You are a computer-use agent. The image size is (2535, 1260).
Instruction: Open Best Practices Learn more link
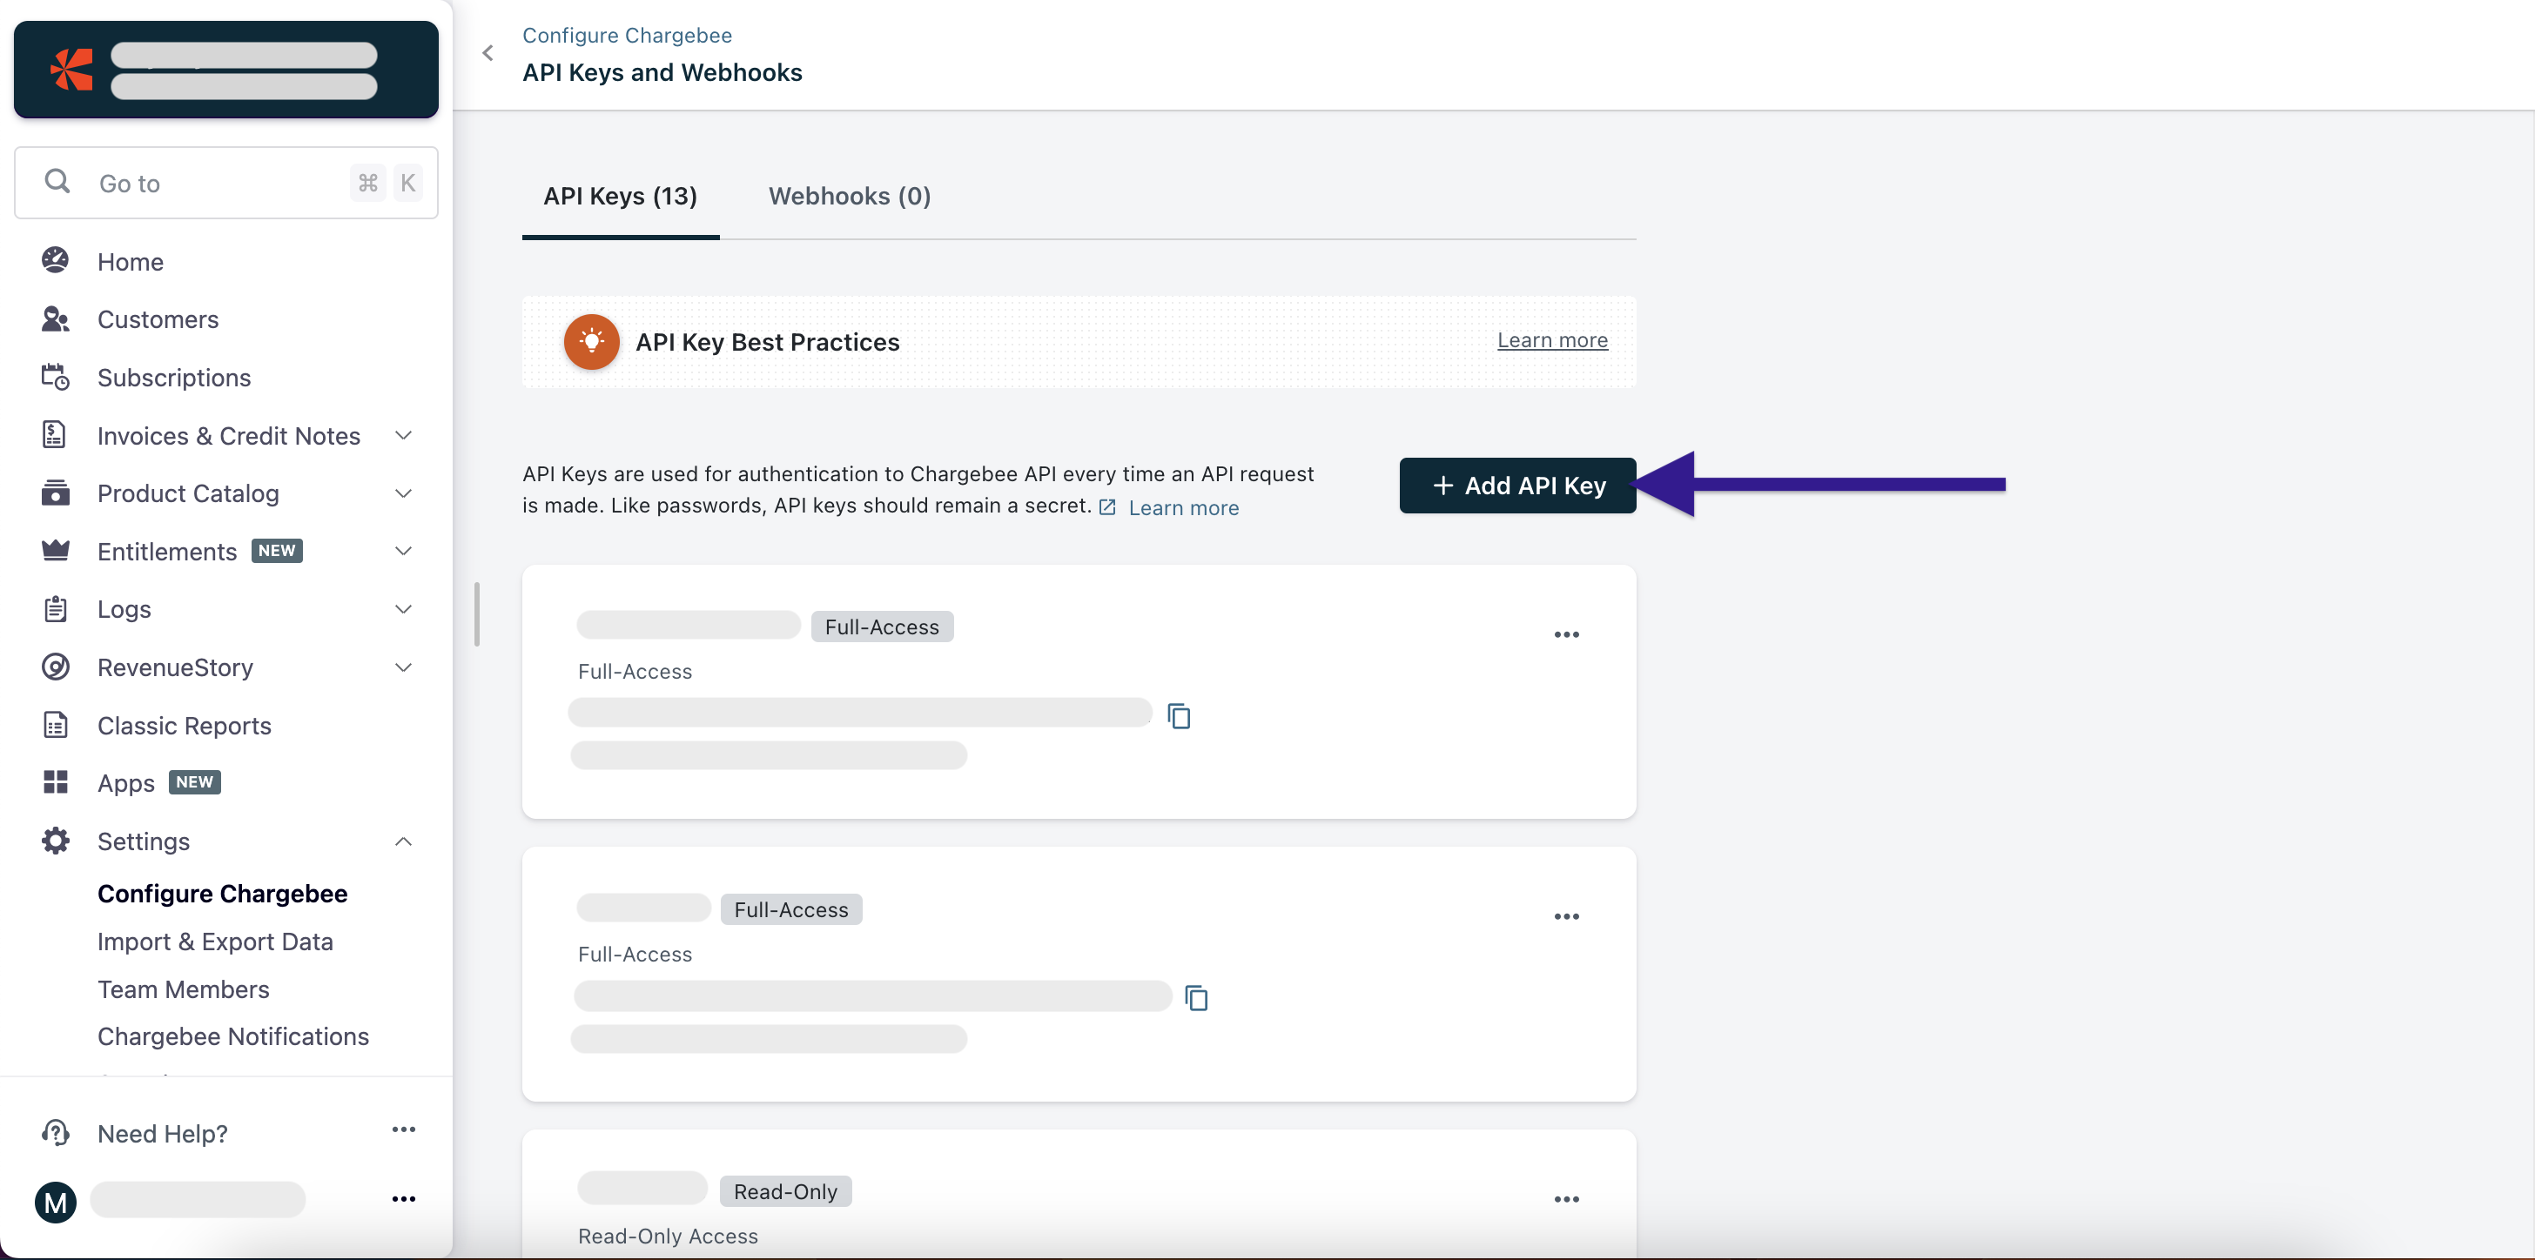pyautogui.click(x=1552, y=339)
